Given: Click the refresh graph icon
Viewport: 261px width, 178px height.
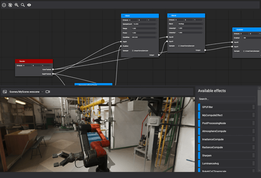Looking at the screenshot, I should pos(10,5).
